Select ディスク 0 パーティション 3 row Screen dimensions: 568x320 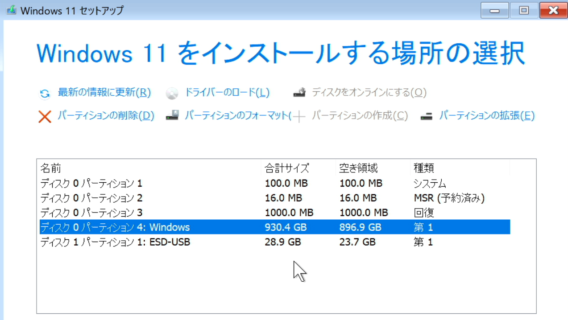click(274, 213)
